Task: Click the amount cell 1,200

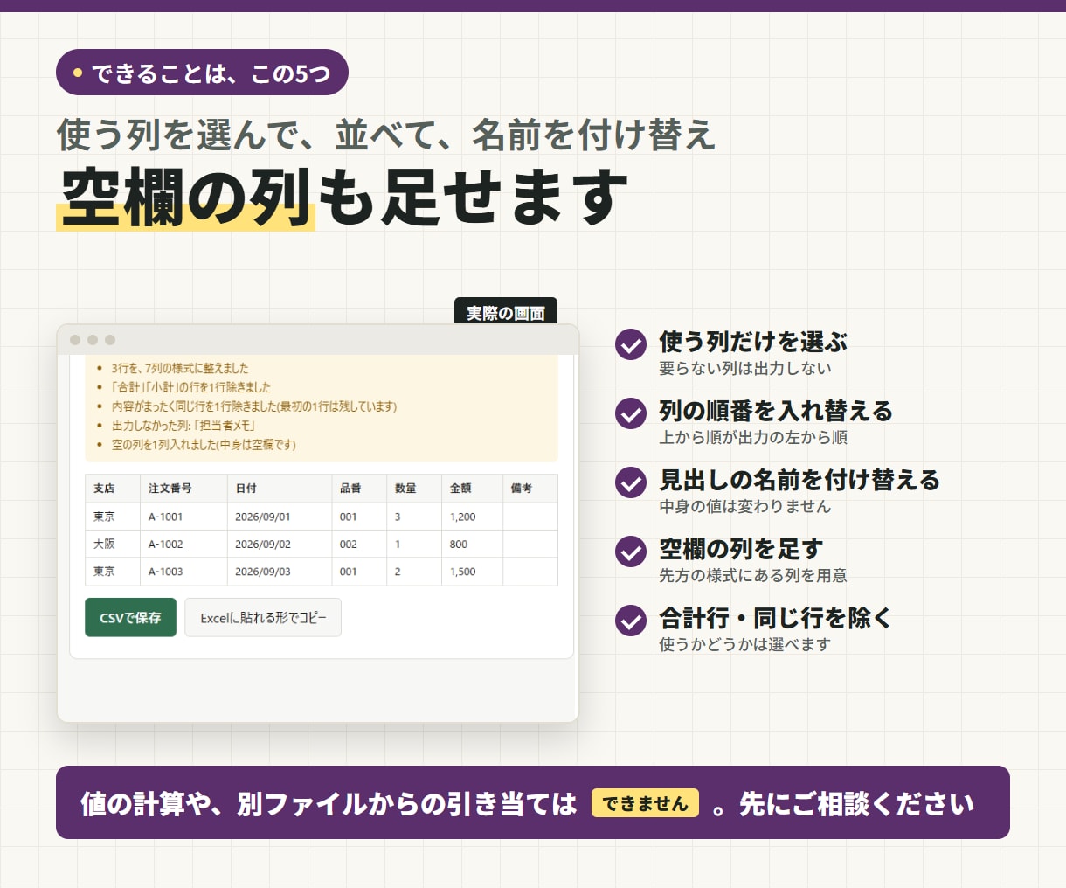Action: (473, 517)
